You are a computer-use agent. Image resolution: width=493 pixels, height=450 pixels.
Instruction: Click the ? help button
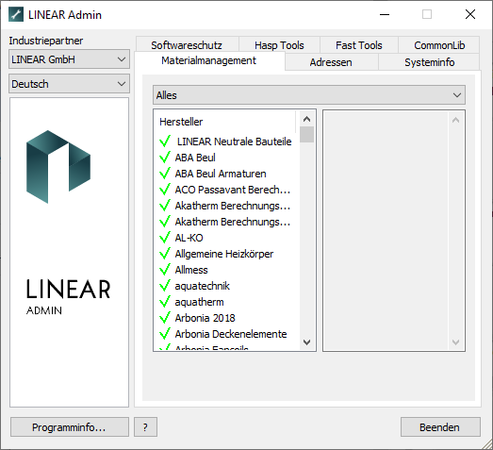pyautogui.click(x=145, y=427)
